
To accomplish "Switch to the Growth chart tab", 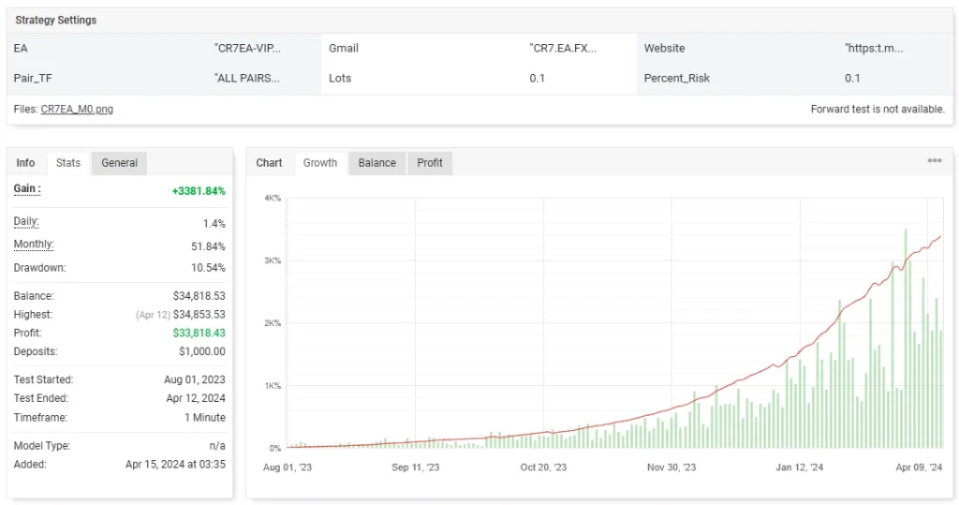I will pyautogui.click(x=319, y=163).
